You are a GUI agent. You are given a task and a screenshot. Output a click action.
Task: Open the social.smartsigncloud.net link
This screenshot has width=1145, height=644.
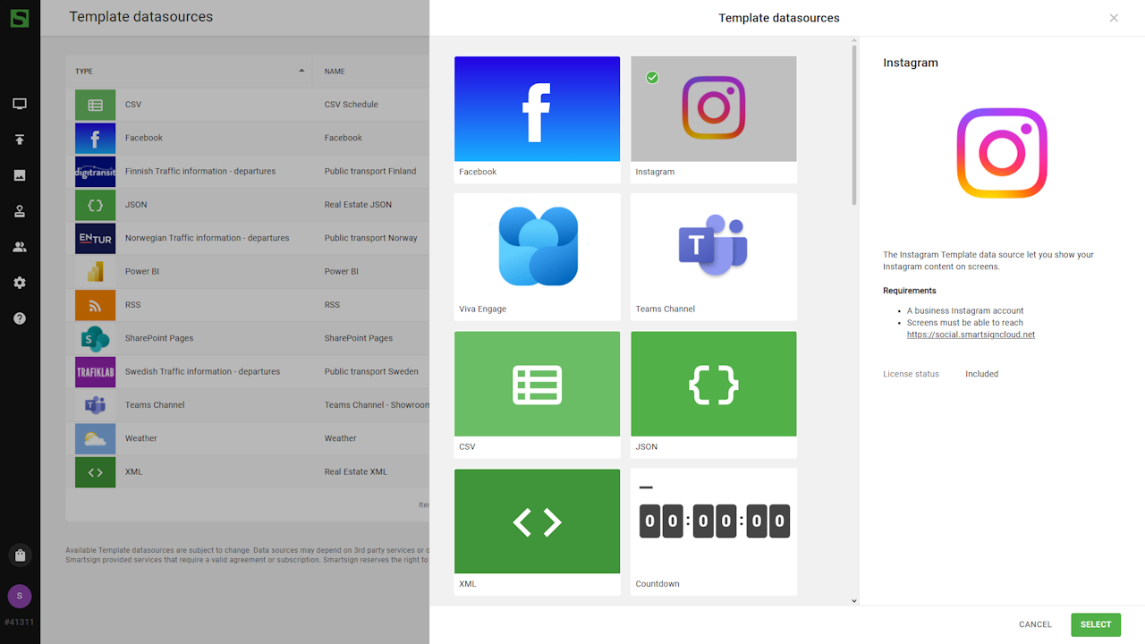click(x=971, y=335)
